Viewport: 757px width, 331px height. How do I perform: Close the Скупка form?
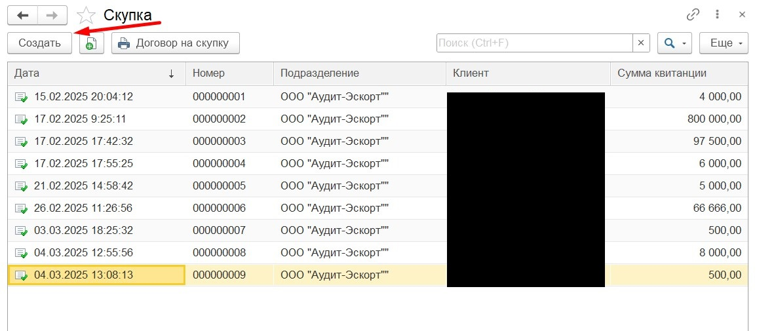pos(743,15)
